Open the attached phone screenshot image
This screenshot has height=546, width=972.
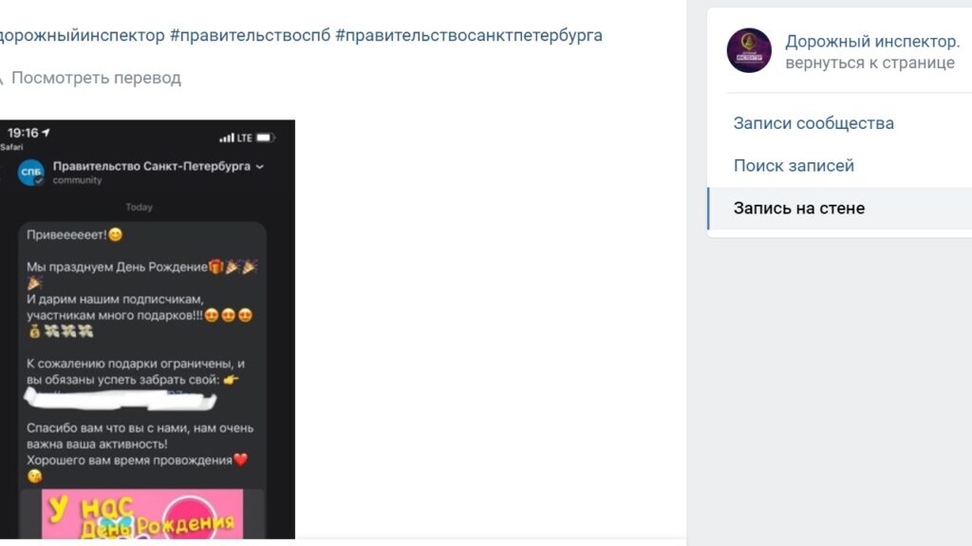(x=147, y=329)
